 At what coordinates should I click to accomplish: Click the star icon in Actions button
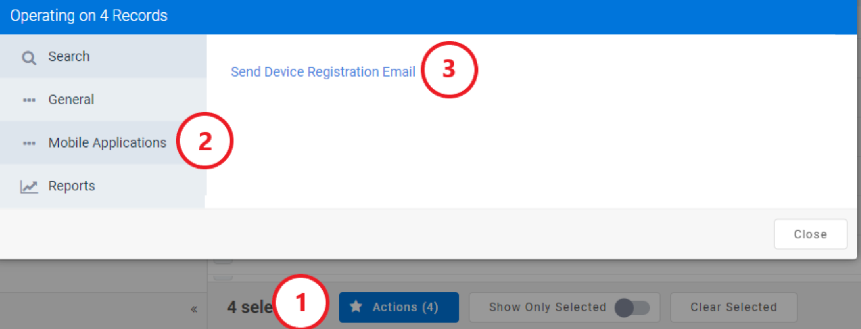click(x=356, y=307)
